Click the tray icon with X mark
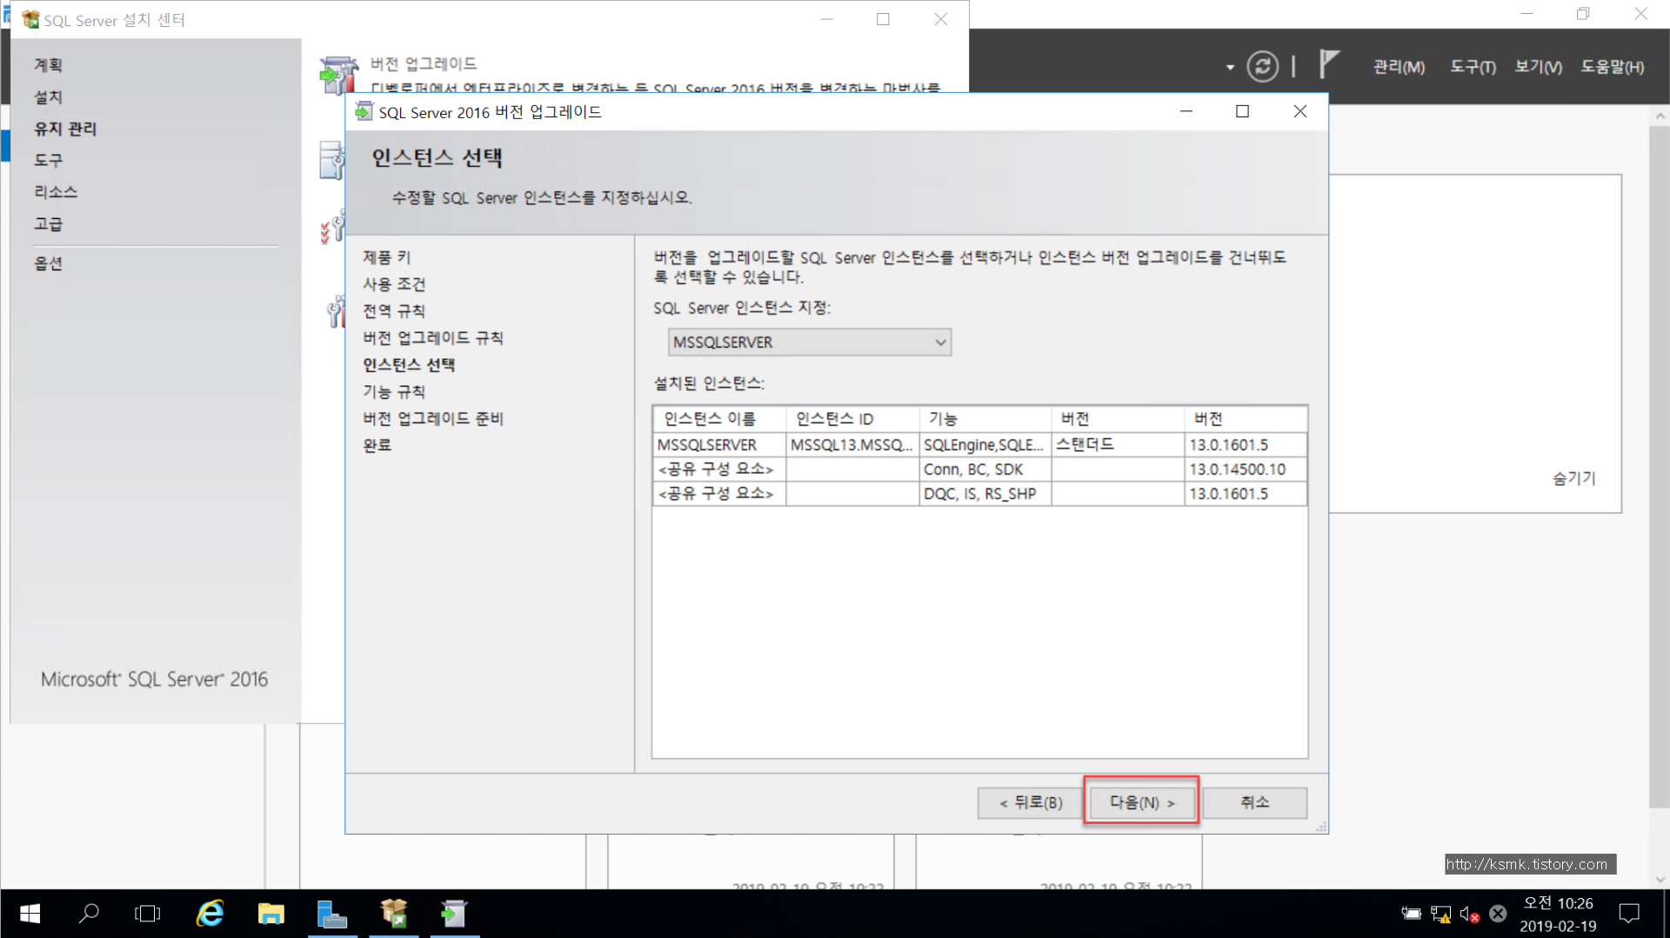The image size is (1670, 938). [x=1498, y=914]
